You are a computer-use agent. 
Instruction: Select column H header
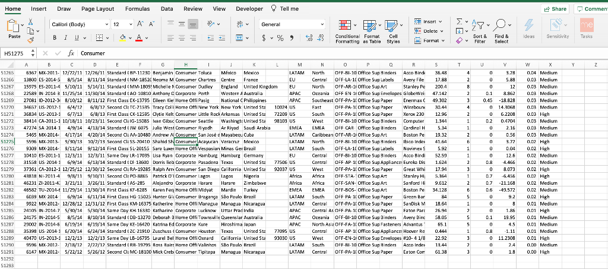coord(186,65)
